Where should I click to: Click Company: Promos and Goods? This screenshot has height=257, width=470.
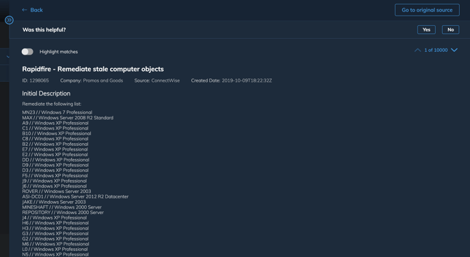[x=92, y=80]
